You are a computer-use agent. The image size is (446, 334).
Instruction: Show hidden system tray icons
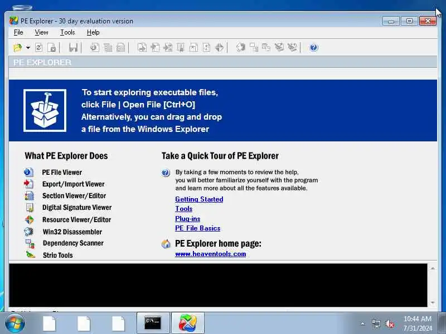pos(363,323)
